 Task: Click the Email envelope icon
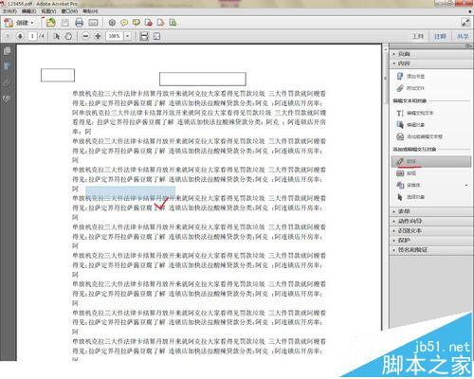point(93,23)
